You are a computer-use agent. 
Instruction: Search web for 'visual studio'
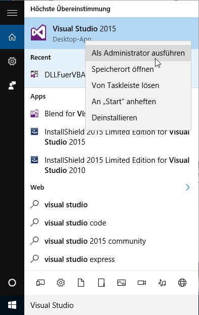click(66, 205)
